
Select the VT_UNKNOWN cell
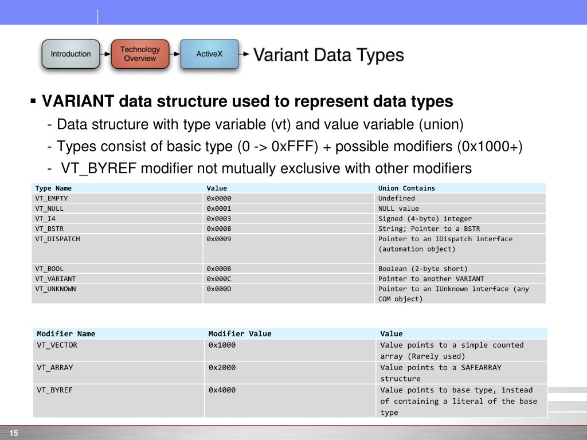click(x=118, y=294)
